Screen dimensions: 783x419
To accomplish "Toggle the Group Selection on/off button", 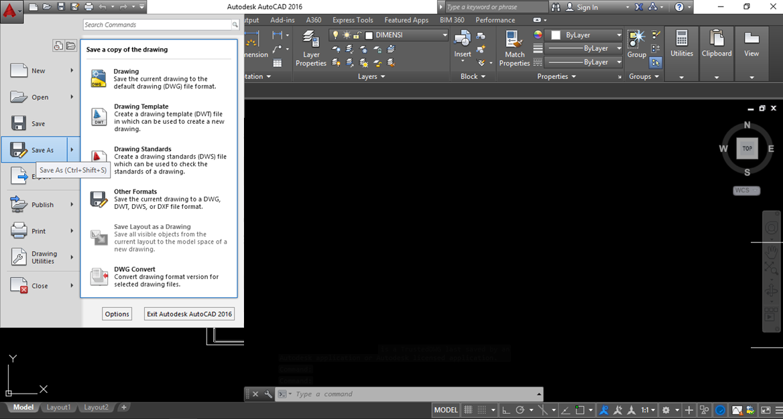I will click(656, 62).
